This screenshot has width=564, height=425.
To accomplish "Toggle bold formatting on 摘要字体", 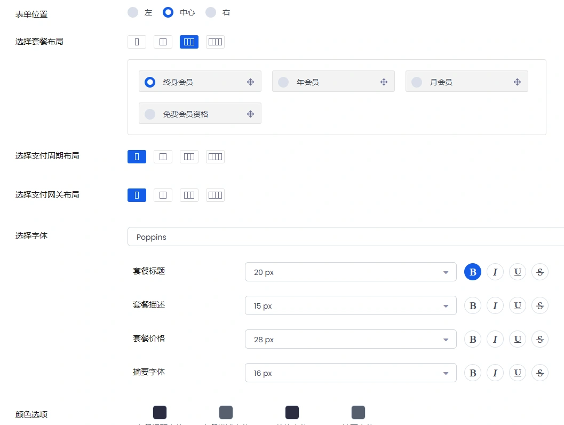I will (472, 373).
